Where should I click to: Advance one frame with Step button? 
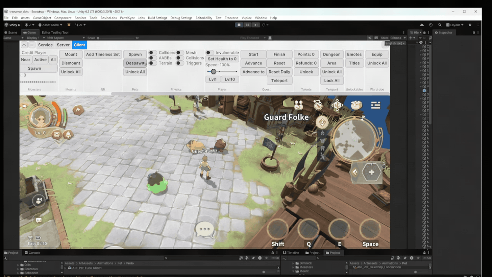point(256,25)
